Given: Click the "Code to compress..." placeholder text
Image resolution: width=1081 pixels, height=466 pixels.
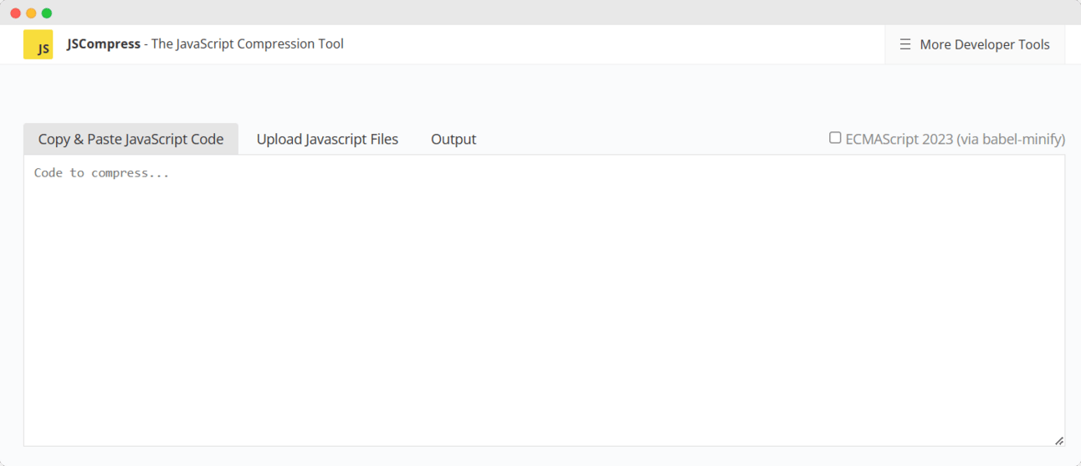Looking at the screenshot, I should click(101, 173).
